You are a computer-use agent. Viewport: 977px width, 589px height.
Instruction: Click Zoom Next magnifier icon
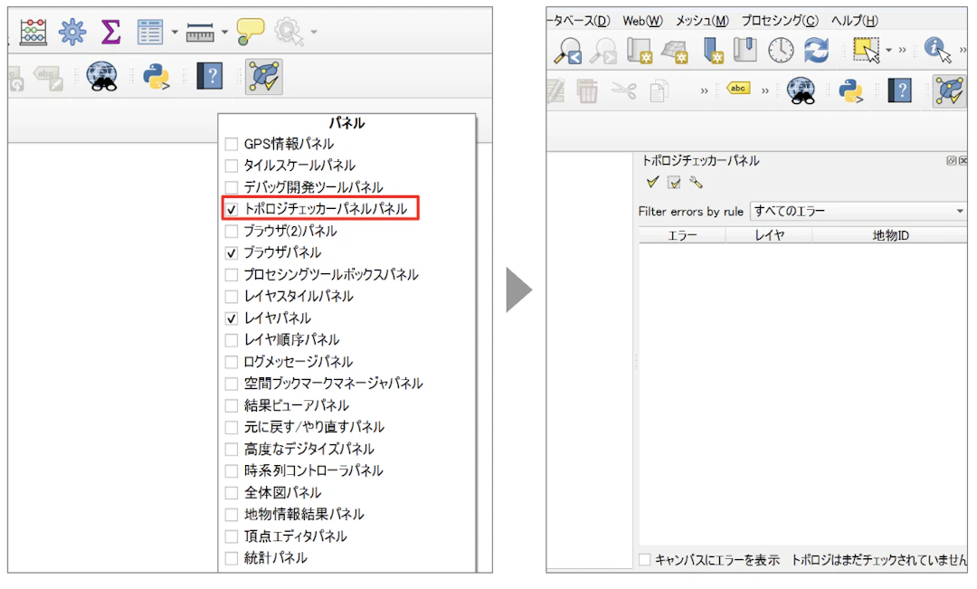603,51
